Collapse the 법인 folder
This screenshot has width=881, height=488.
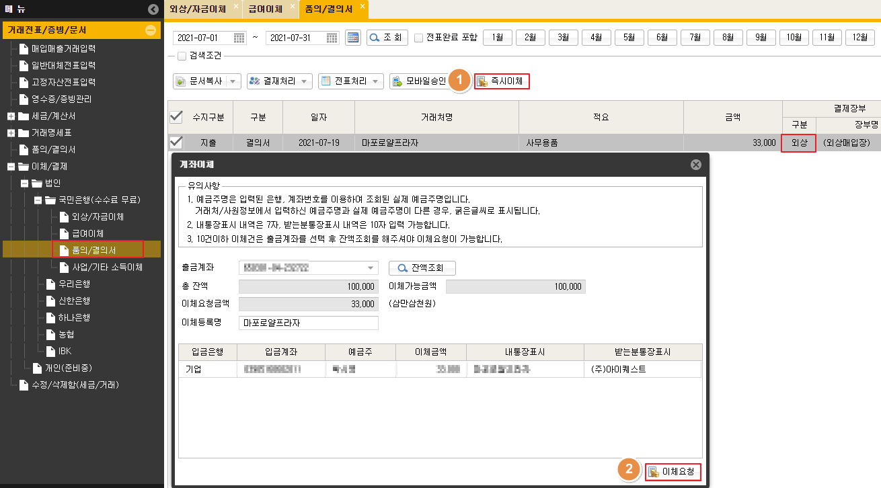pyautogui.click(x=24, y=183)
